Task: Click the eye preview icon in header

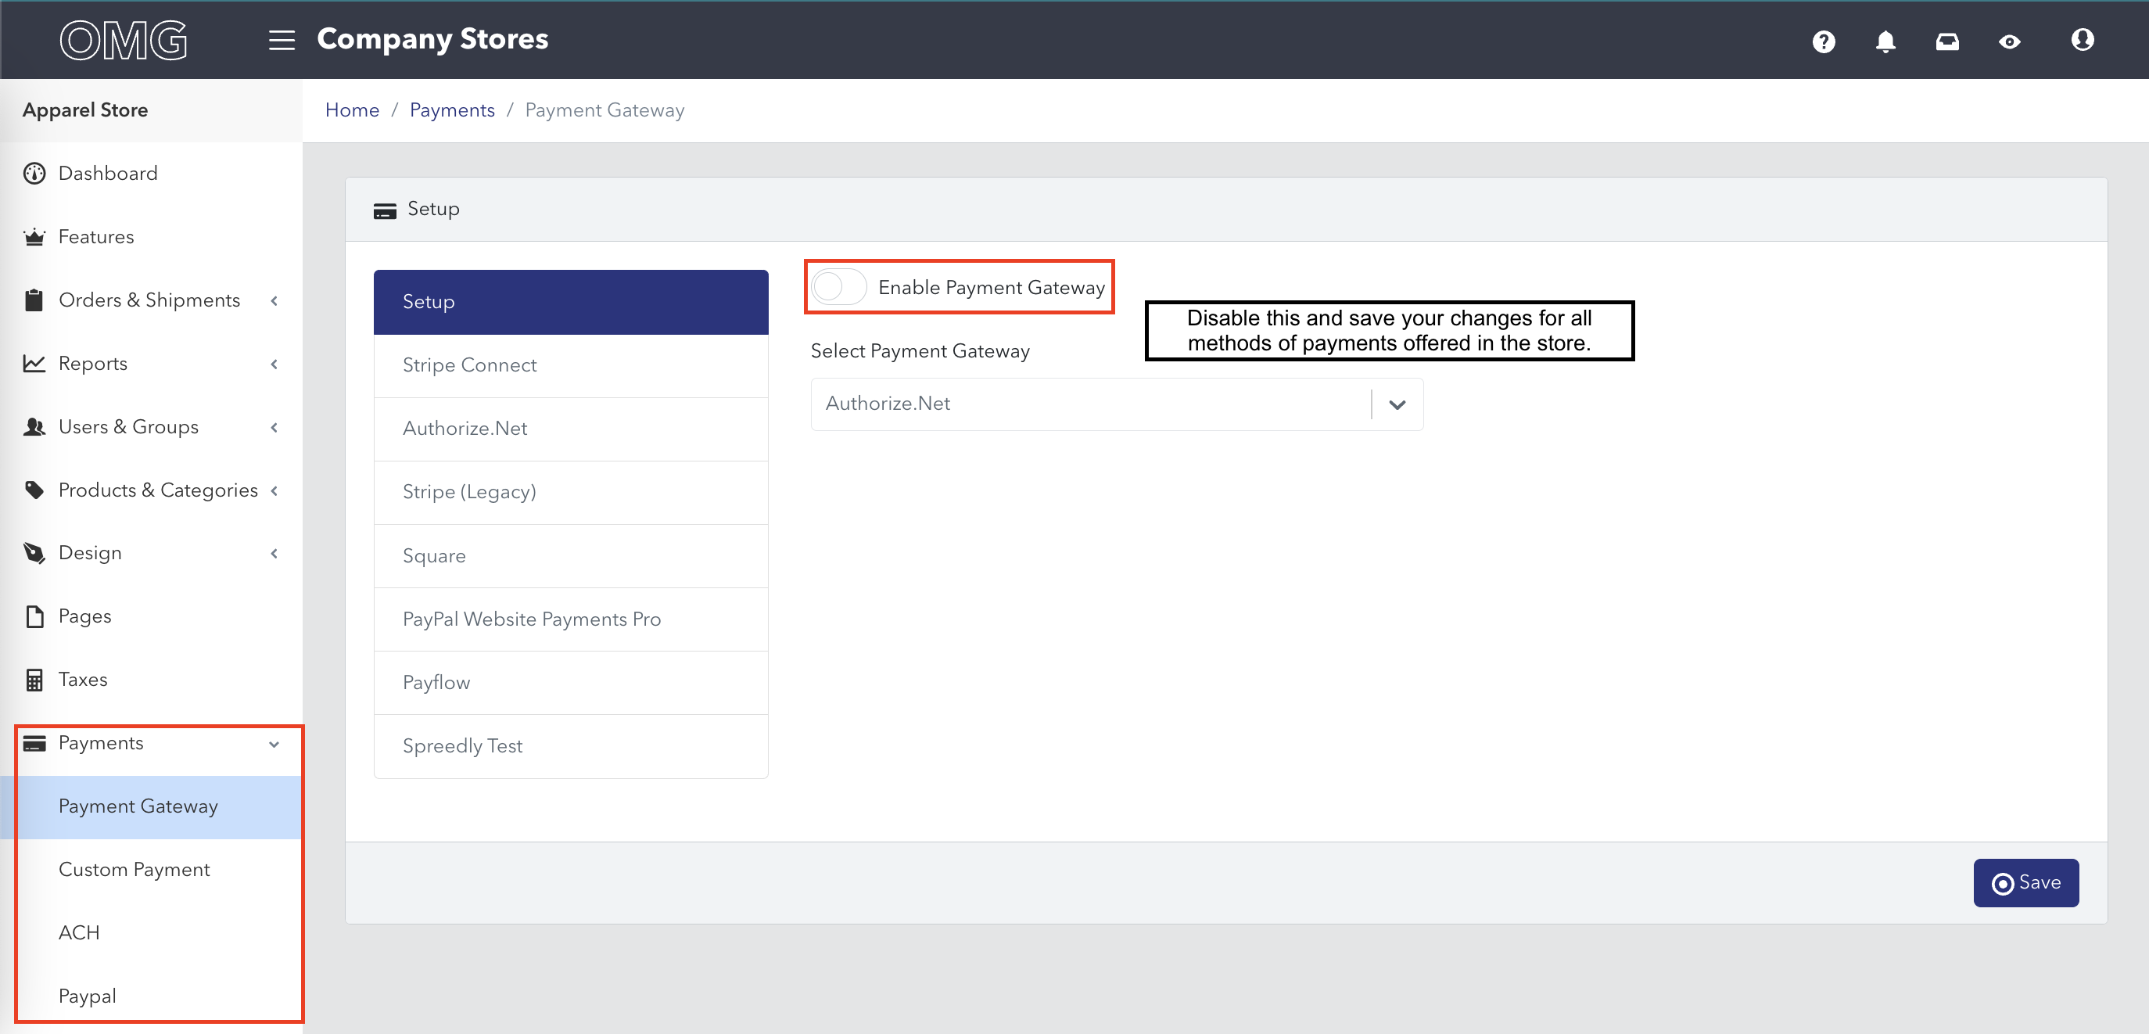Action: [2010, 41]
